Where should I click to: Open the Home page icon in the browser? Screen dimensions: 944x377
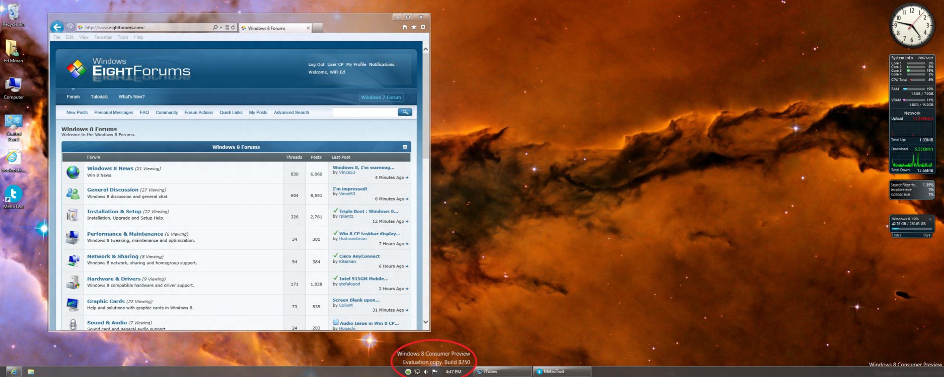tap(405, 27)
